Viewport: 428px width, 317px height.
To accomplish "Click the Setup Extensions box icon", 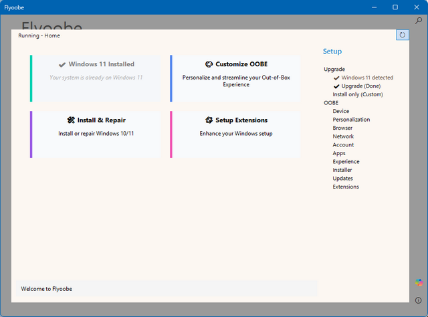I will [x=209, y=120].
